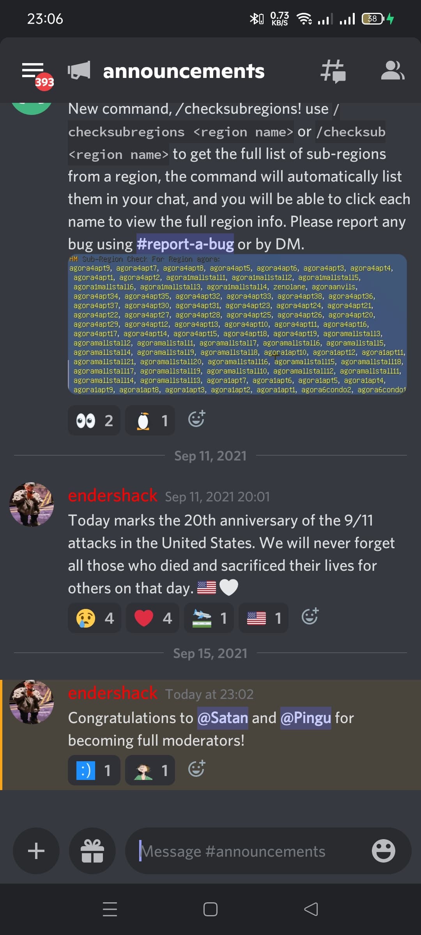The image size is (421, 935).
Task: Open the threads icon in header
Action: pyautogui.click(x=333, y=71)
